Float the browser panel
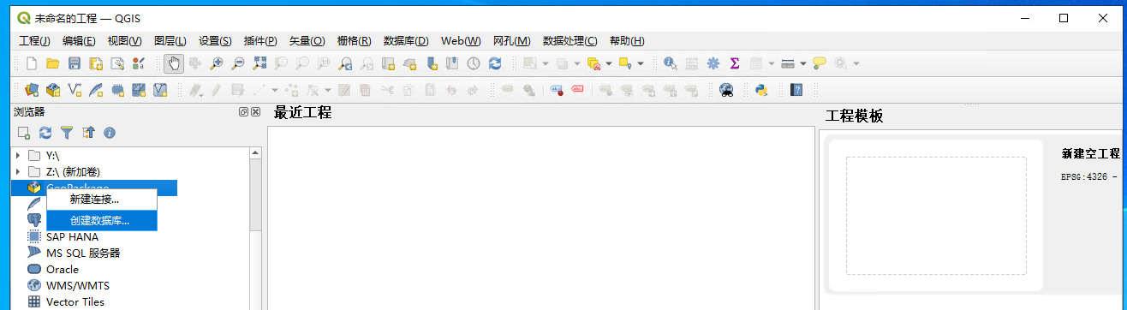This screenshot has height=310, width=1127. coord(244,112)
